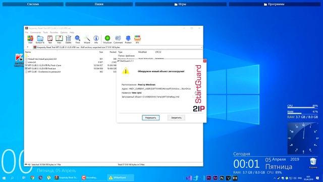Click the SFX toolbar icon
This screenshot has height=182, width=323.
pyautogui.click(x=137, y=39)
